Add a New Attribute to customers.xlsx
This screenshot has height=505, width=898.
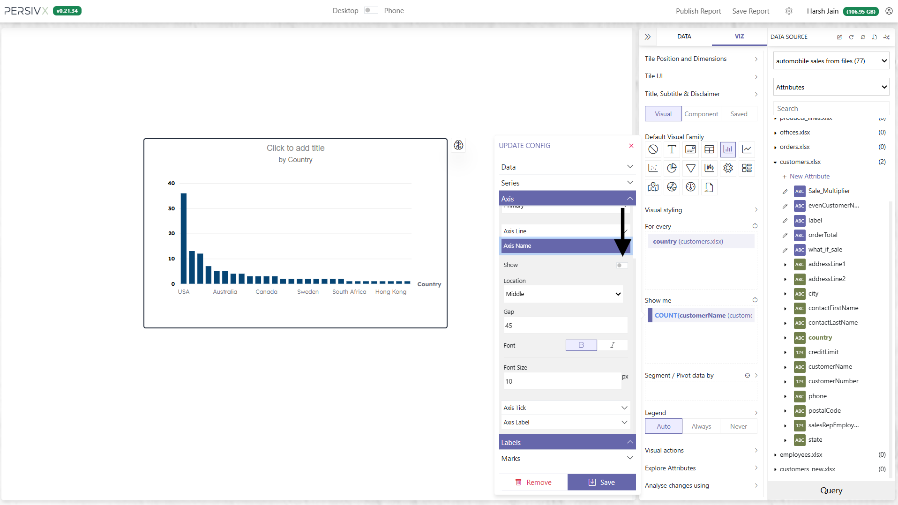click(806, 177)
